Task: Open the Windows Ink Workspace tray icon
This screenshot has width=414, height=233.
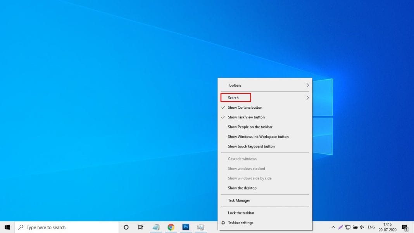Action: click(340, 227)
